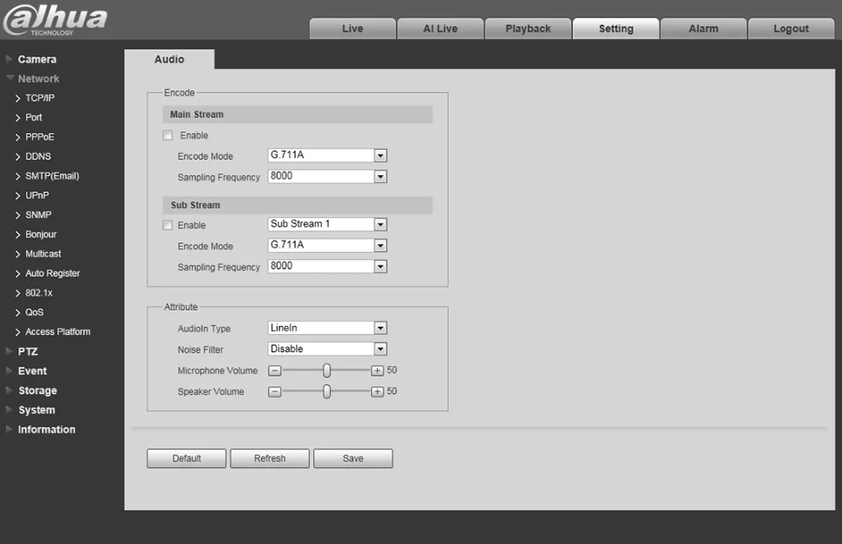Adjust the Speaker Volume slider handle
The height and width of the screenshot is (544, 842).
(x=327, y=392)
